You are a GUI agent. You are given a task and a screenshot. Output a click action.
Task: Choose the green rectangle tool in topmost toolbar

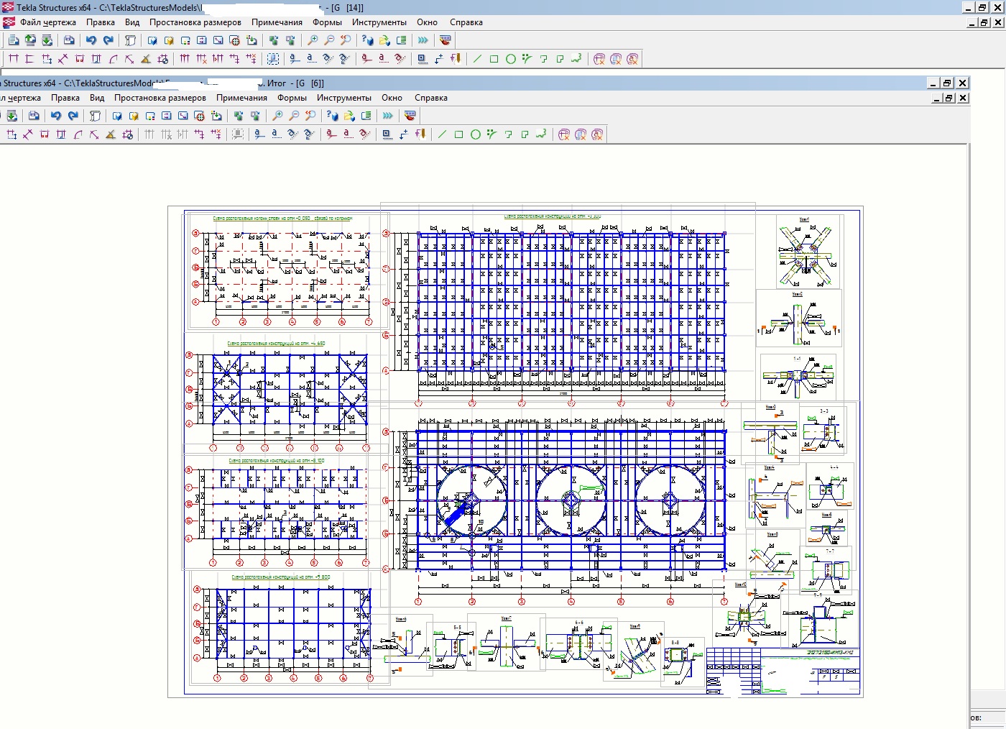[494, 59]
